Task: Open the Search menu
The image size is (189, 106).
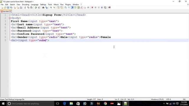Action: tap(12, 5)
